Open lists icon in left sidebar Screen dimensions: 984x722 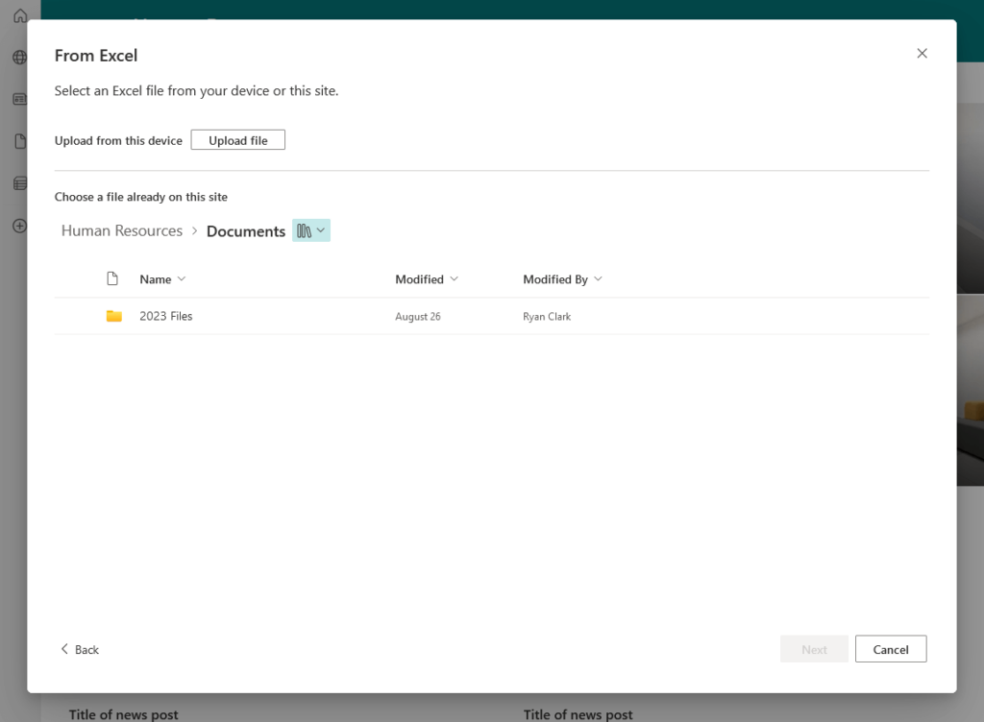[x=20, y=183]
